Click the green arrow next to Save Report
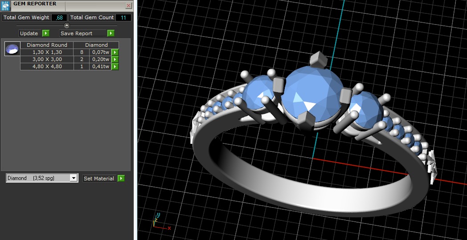Viewport: 467px width, 240px height. pos(111,33)
